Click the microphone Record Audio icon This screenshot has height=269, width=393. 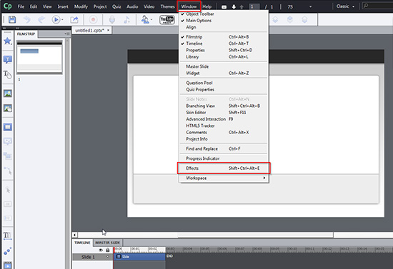coord(112,19)
